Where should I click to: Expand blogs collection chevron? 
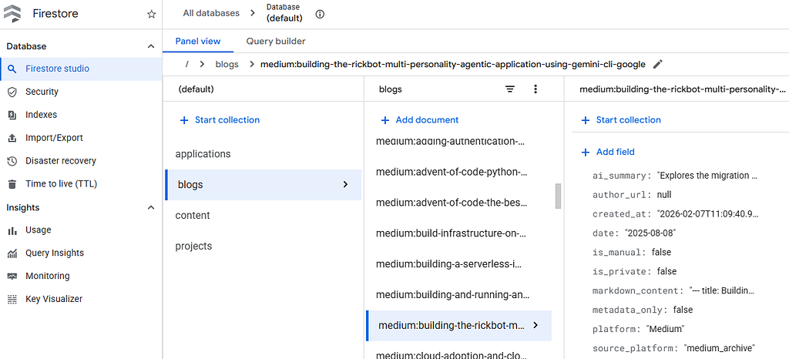point(345,185)
